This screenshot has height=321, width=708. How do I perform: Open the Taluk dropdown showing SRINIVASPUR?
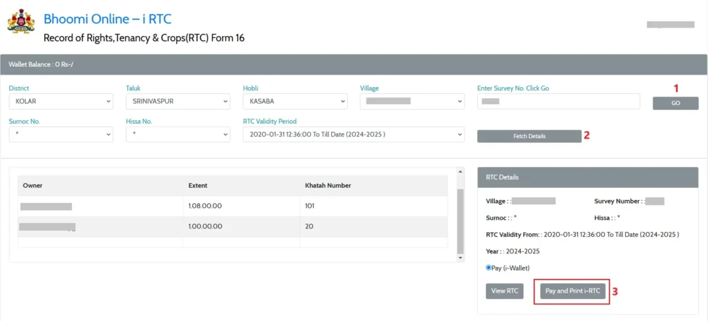[178, 101]
